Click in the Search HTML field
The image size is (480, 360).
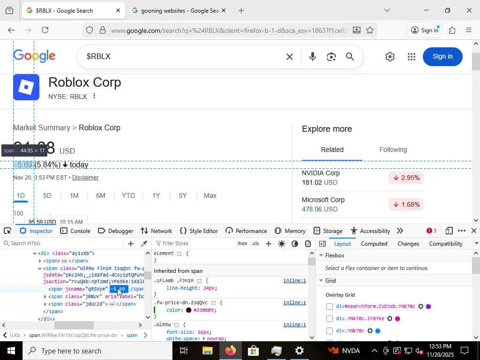point(63,244)
